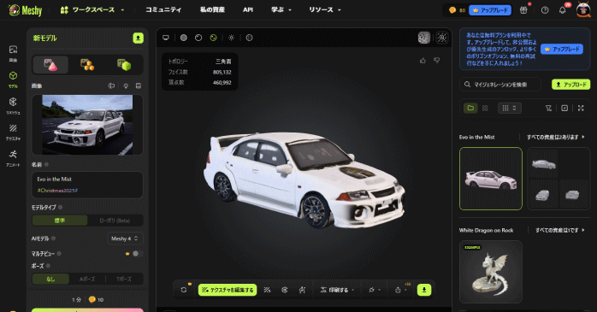Image resolution: width=597 pixels, height=312 pixels.
Task: Click the help question mark icon
Action: 545,10
